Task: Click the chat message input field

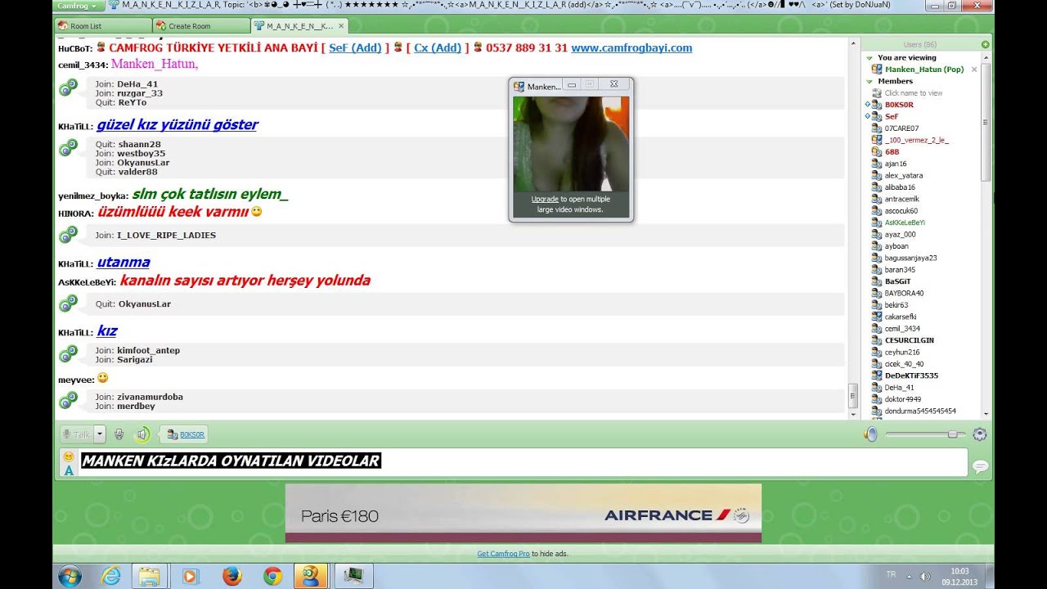Action: tap(523, 462)
